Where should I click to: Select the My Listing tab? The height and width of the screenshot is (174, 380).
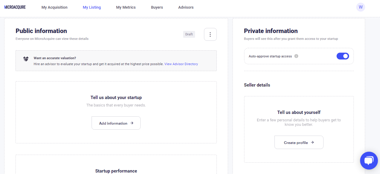coord(92,7)
